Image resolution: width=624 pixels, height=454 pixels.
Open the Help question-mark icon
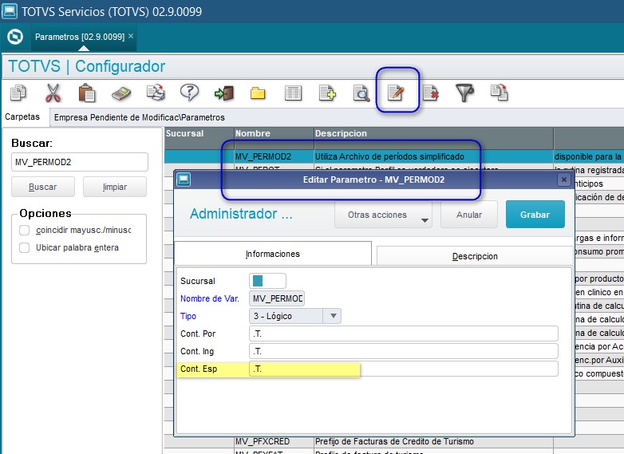tap(189, 93)
